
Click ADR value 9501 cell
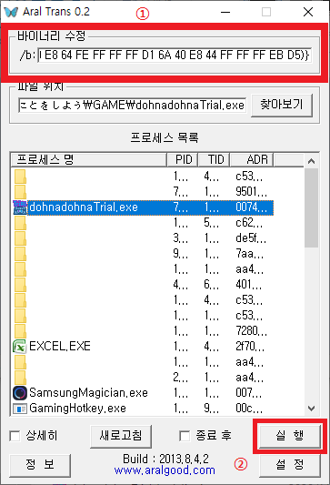coord(251,192)
